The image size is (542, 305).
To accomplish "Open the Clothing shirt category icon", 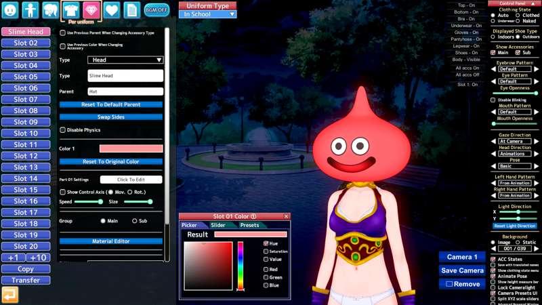I will point(71,10).
